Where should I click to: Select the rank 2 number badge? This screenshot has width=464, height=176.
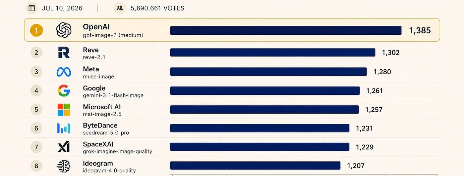pyautogui.click(x=36, y=53)
